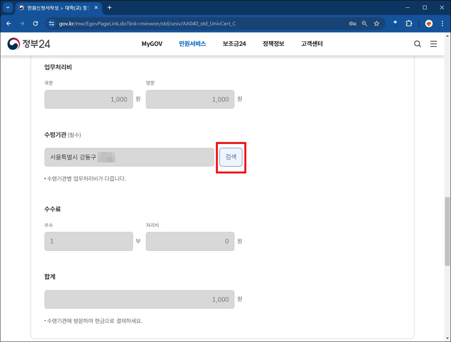Click the page zoom magnifier in the address bar
Image resolution: width=451 pixels, height=342 pixels.
coord(365,23)
